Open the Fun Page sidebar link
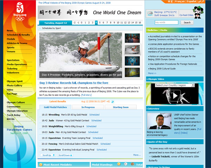This screenshot has height=168, width=211. [x=12, y=94]
